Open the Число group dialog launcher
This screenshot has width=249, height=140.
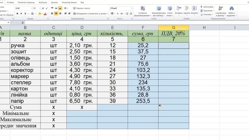click(132, 19)
